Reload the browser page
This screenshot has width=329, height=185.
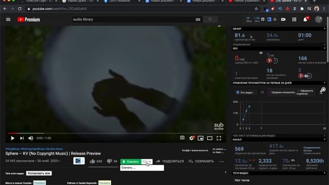(x=20, y=9)
